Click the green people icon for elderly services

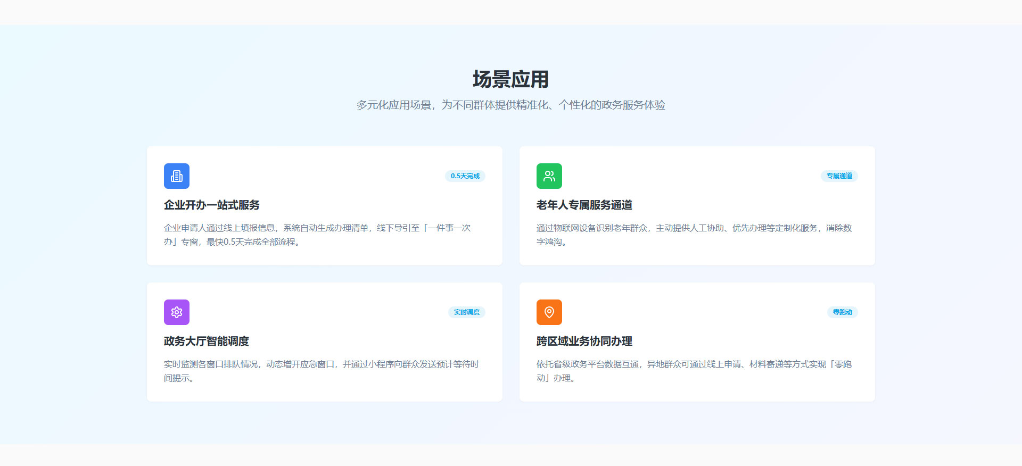coord(549,176)
